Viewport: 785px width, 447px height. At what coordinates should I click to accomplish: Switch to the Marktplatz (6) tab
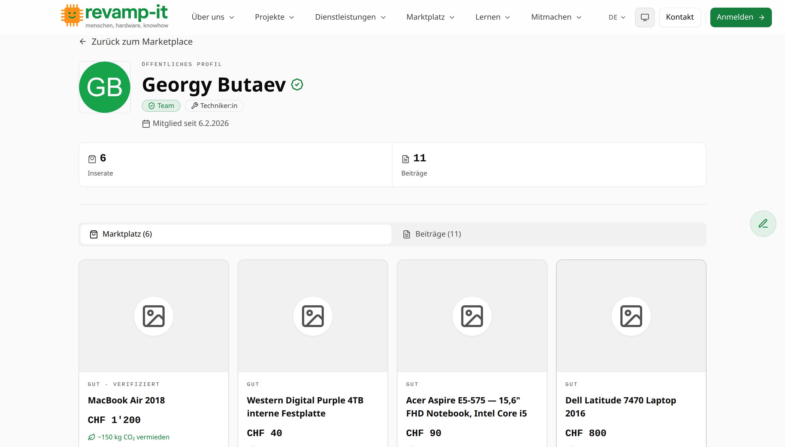point(236,234)
